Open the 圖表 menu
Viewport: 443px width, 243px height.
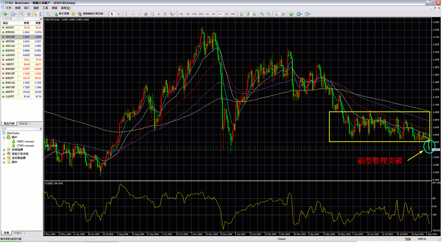coord(36,8)
